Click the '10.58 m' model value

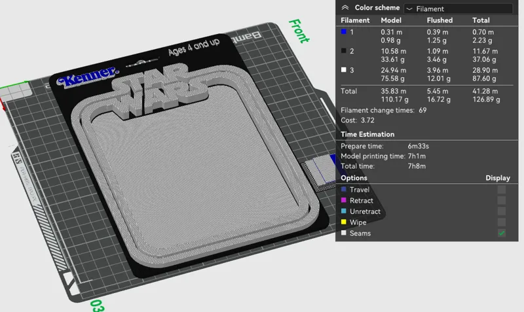394,51
